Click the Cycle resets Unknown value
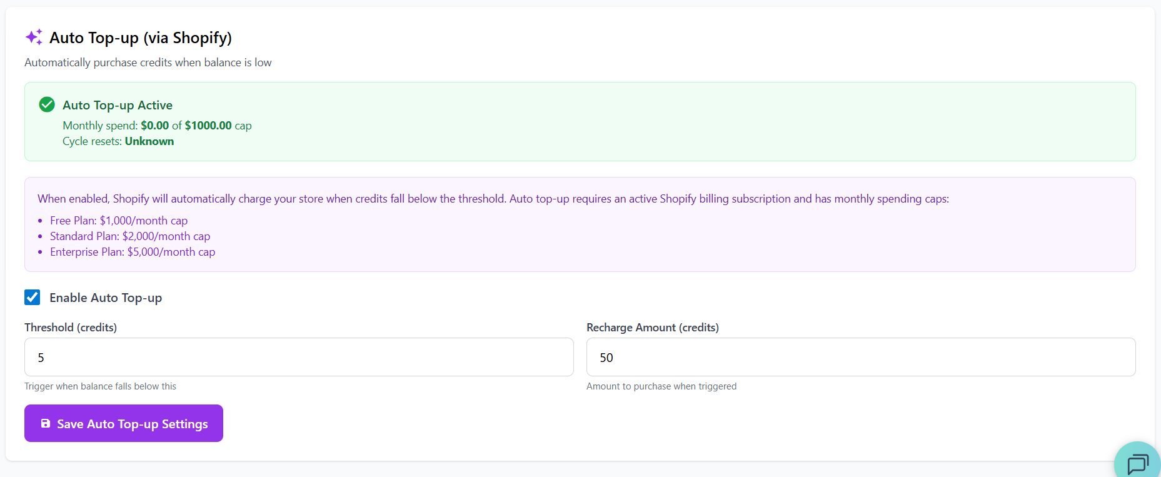This screenshot has width=1161, height=477. tap(149, 141)
